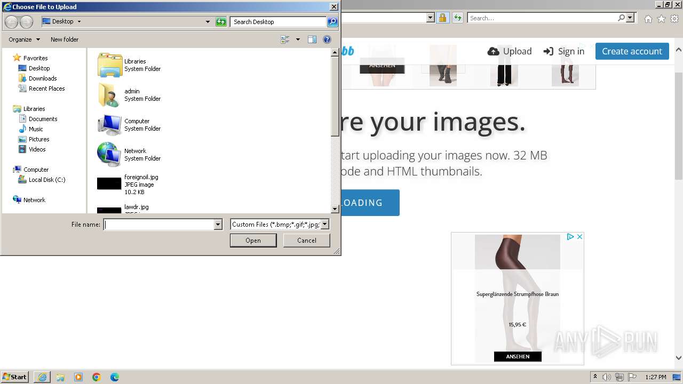This screenshot has height=384, width=683.
Task: Select Music library
Action: coord(36,129)
